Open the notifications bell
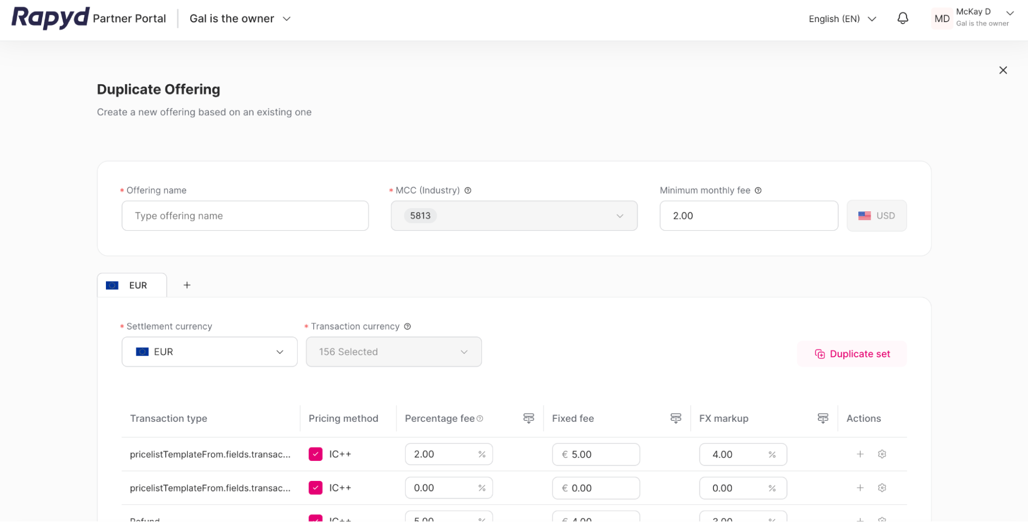 pyautogui.click(x=903, y=18)
